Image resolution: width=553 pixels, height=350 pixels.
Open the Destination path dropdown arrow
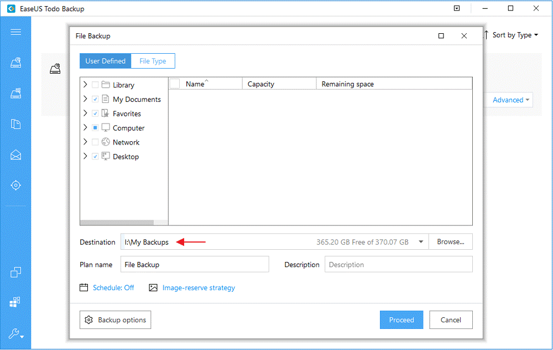click(x=421, y=241)
